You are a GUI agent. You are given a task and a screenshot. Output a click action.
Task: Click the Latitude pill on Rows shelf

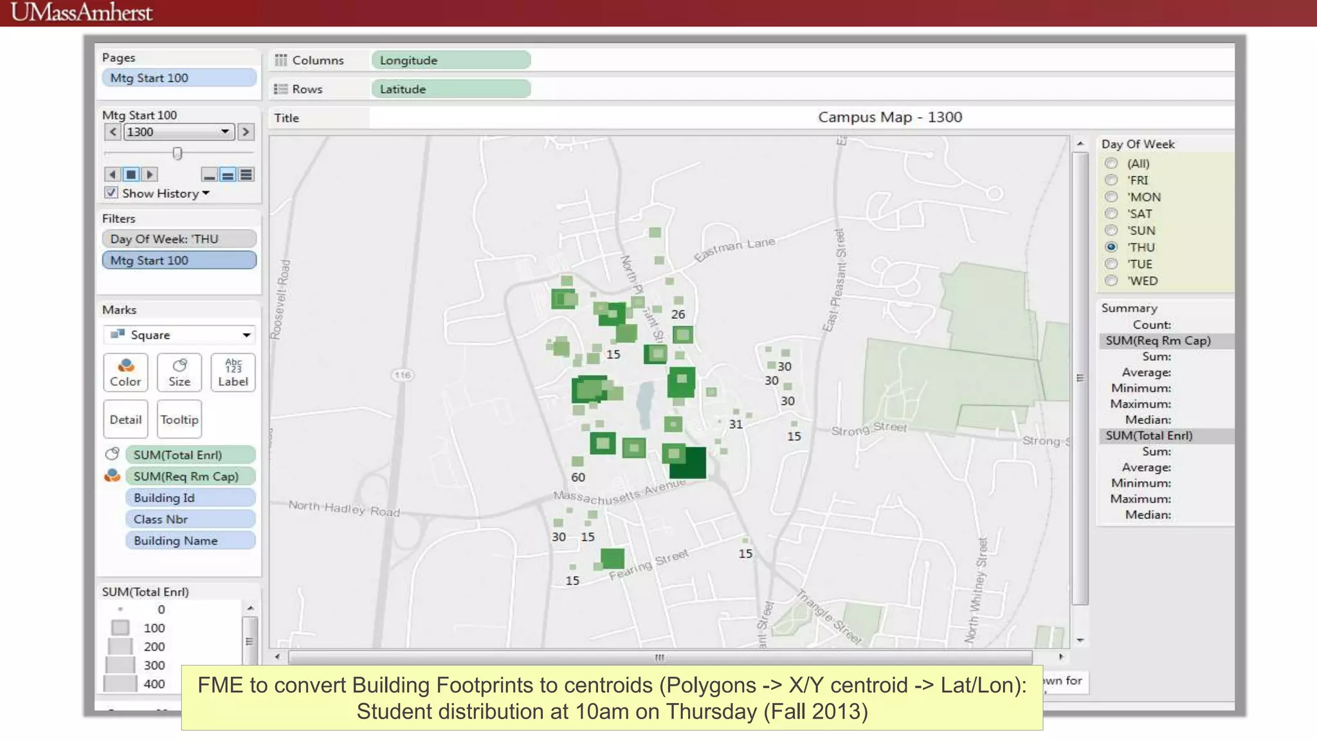click(451, 89)
